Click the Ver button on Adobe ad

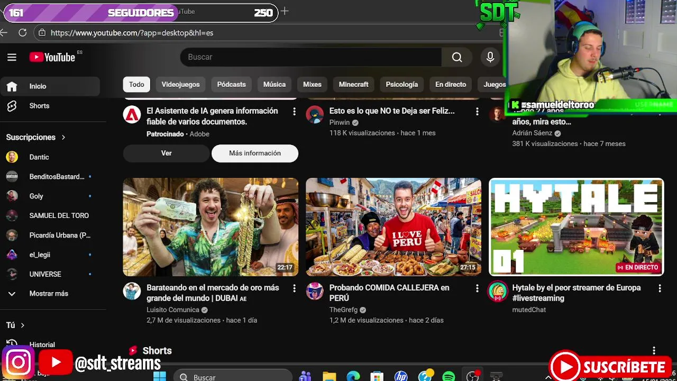[x=167, y=153]
